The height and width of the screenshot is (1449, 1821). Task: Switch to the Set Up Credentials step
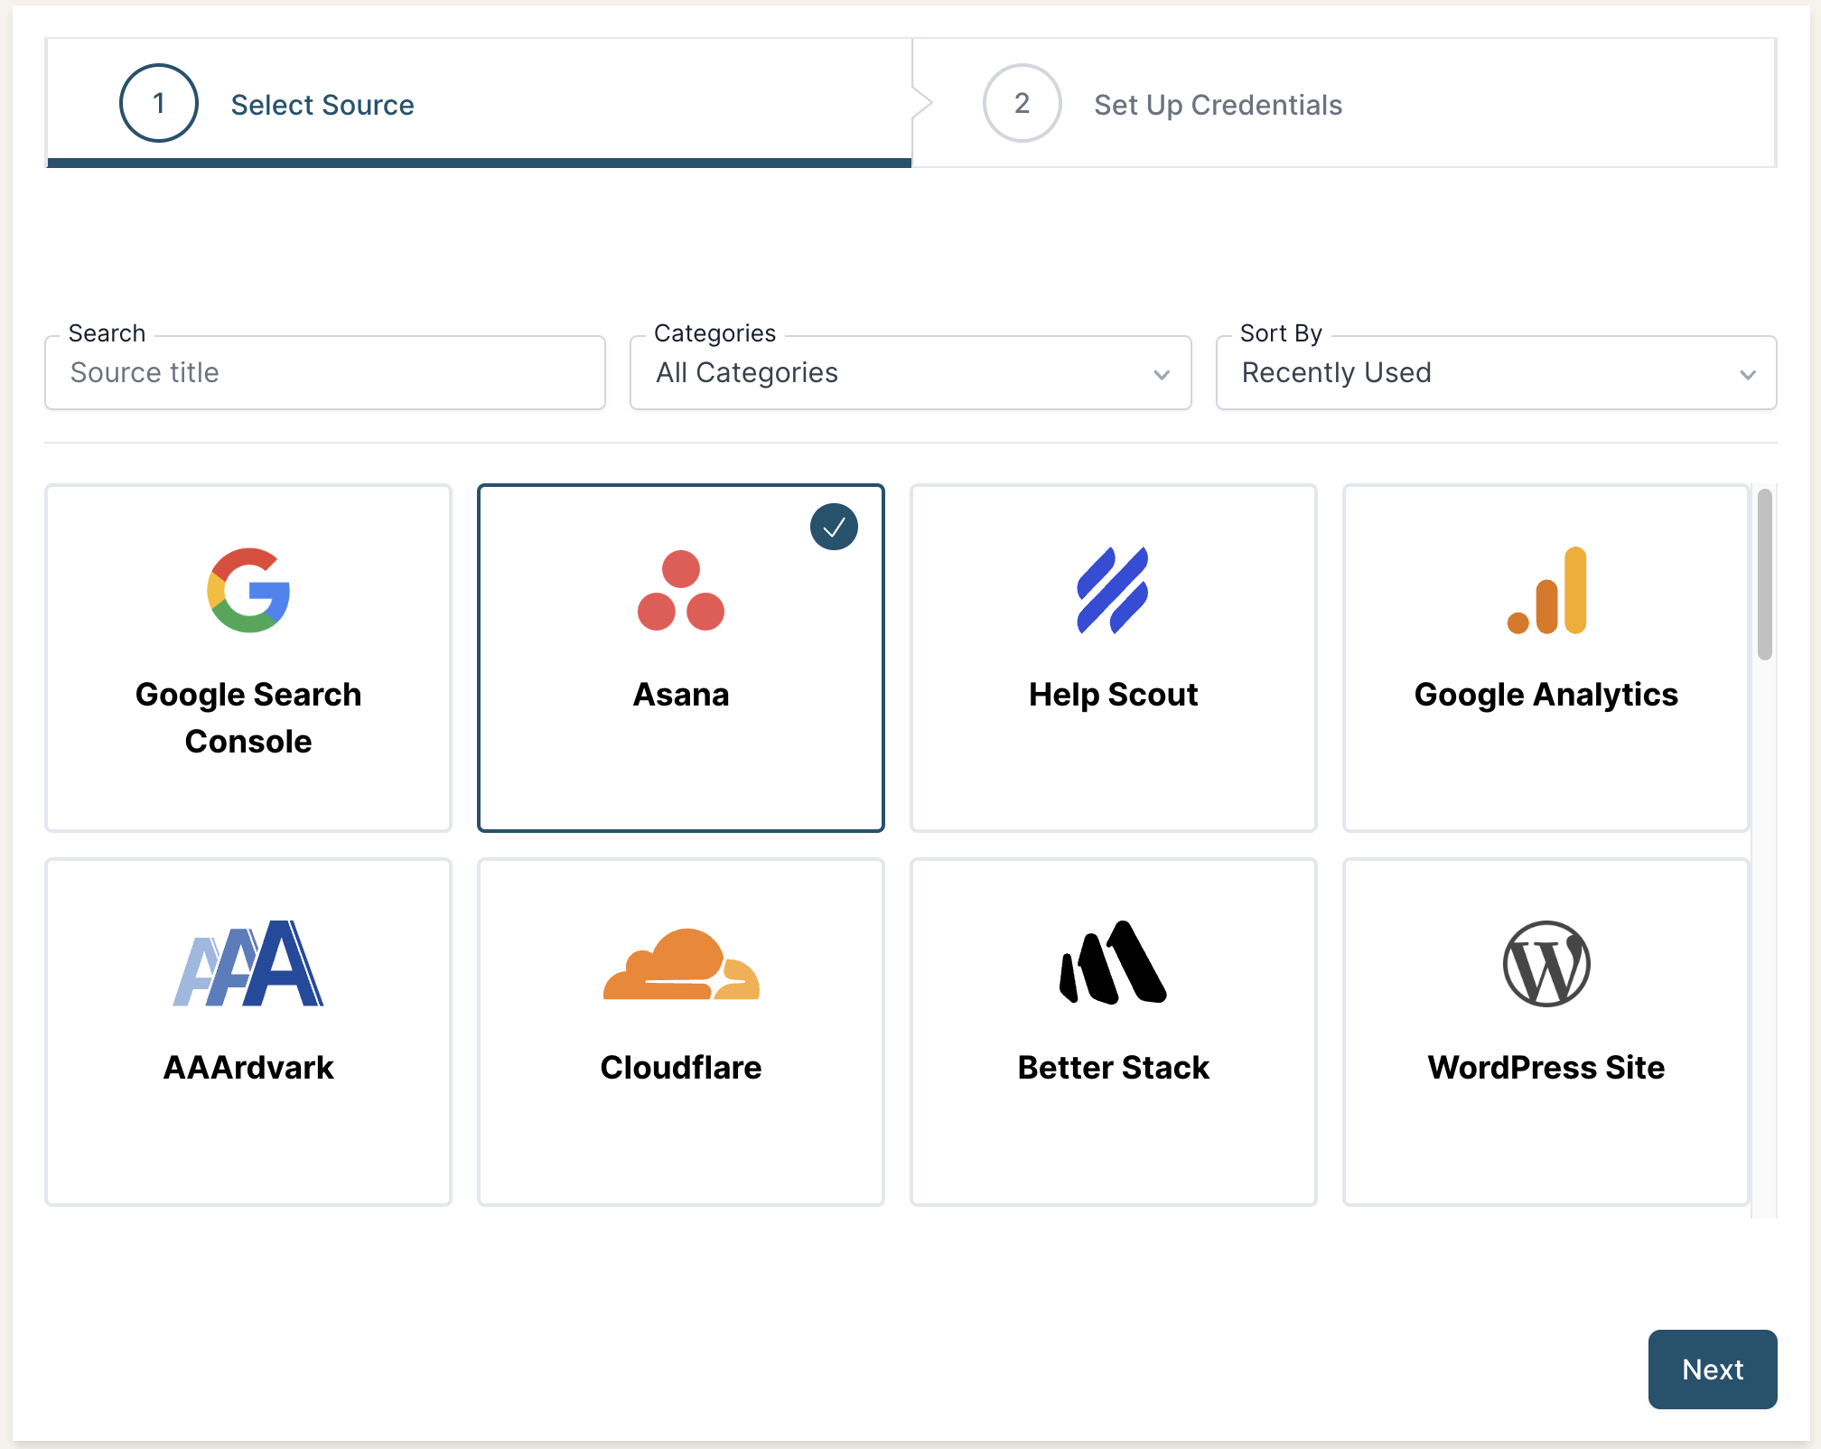coord(1217,104)
